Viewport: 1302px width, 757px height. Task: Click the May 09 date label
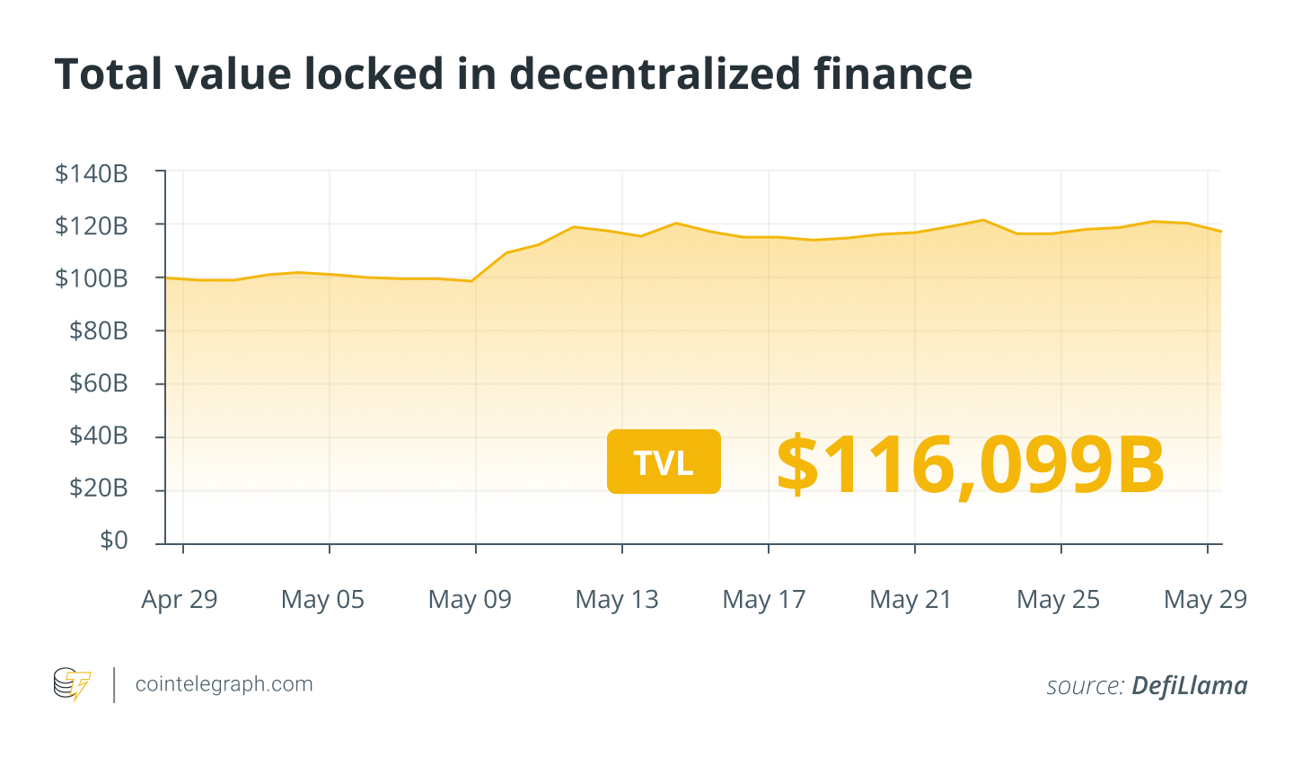point(471,599)
